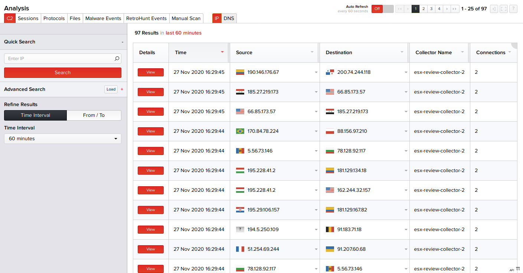Jump to the last results page arrow
This screenshot has height=273, width=523.
pos(455,9)
